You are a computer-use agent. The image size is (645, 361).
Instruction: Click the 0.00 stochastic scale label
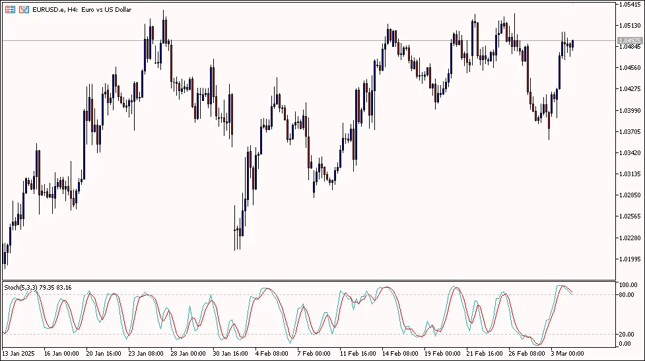point(625,344)
